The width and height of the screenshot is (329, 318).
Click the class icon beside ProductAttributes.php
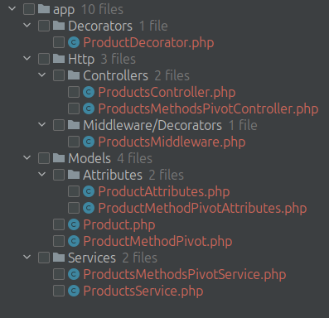point(89,191)
